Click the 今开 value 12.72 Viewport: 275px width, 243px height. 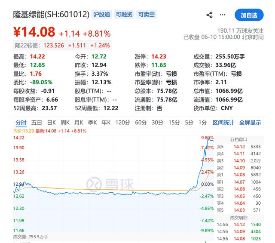coord(99,56)
